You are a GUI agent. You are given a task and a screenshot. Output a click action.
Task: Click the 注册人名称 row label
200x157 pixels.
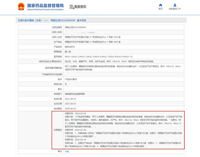tap(57, 32)
